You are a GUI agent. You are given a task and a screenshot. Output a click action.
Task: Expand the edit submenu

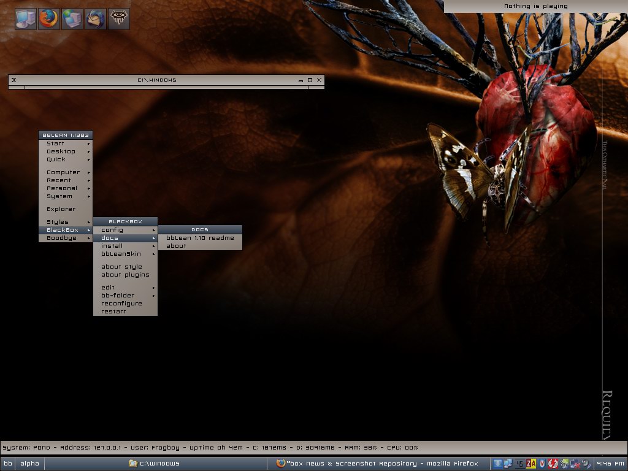[125, 288]
